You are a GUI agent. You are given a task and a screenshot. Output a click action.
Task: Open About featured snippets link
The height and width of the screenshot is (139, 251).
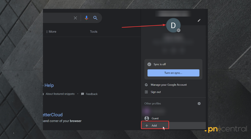point(60,94)
